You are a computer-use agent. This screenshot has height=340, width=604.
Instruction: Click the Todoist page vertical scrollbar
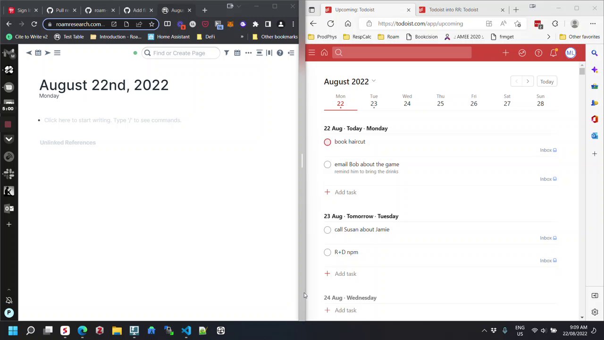[582, 71]
